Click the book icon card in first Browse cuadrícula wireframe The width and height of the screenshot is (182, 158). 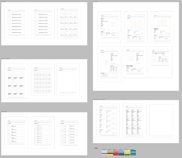coord(10,76)
